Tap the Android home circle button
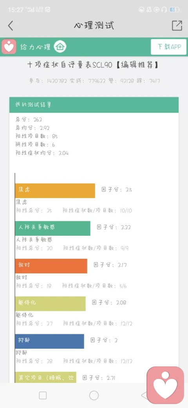 (94, 395)
